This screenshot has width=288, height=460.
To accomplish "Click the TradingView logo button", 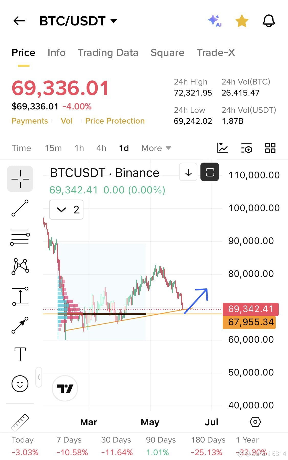I will point(65,388).
